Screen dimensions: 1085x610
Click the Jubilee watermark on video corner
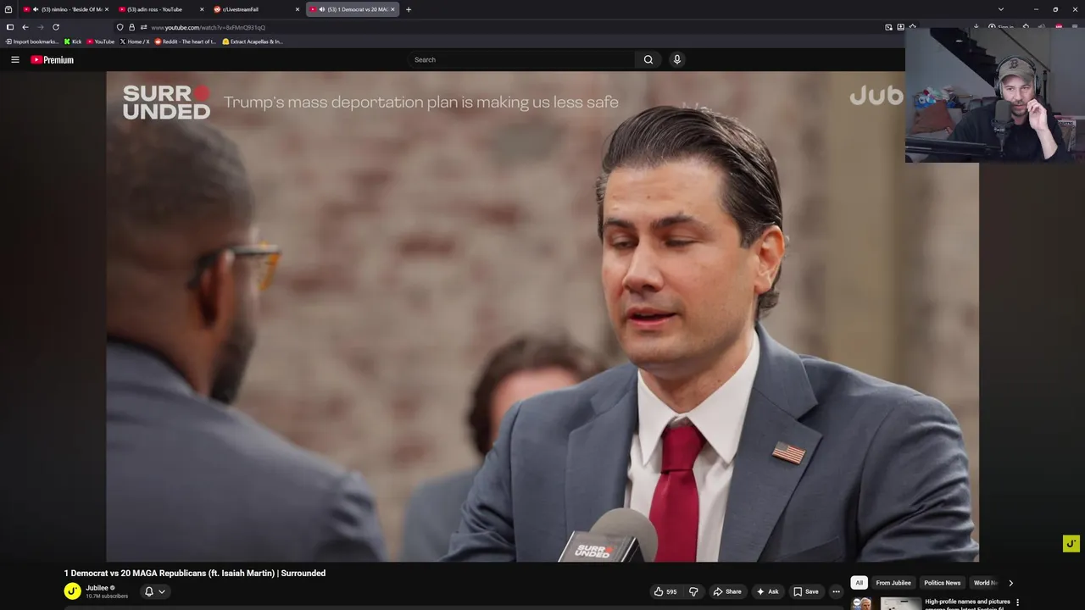[x=1071, y=544]
